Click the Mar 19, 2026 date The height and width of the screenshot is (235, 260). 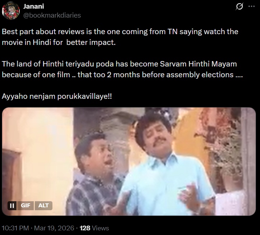[54, 228]
